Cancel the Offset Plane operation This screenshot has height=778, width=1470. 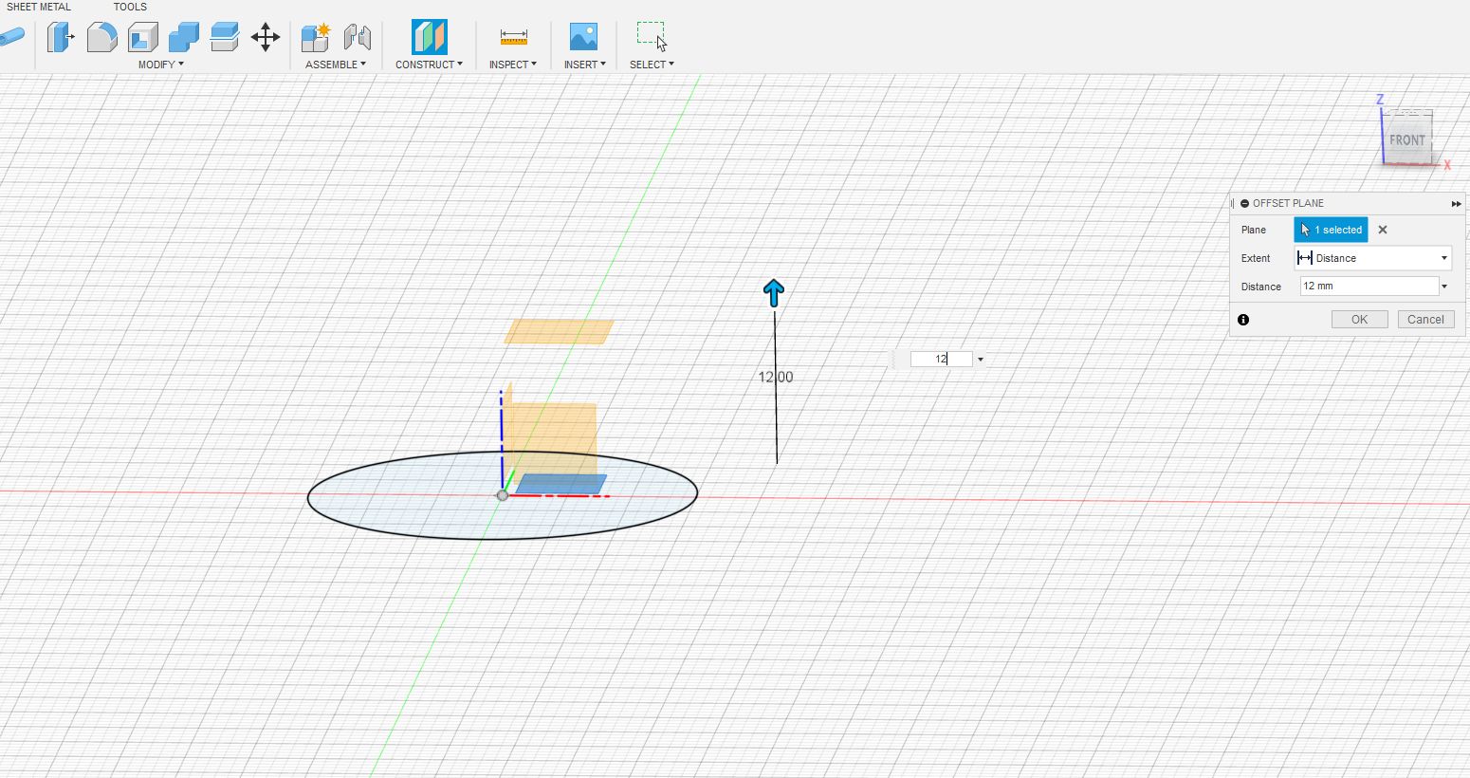[1425, 319]
